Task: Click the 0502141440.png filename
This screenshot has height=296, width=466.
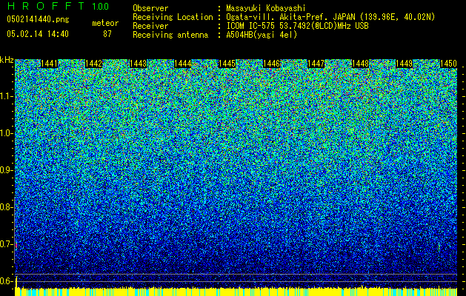Action: point(38,19)
